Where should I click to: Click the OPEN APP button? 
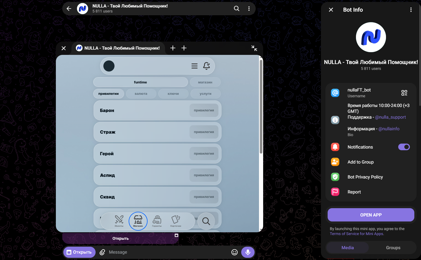click(371, 215)
